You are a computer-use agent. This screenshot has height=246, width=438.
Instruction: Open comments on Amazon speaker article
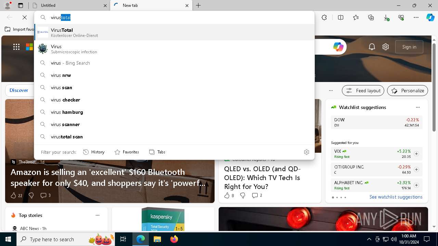click(x=45, y=195)
